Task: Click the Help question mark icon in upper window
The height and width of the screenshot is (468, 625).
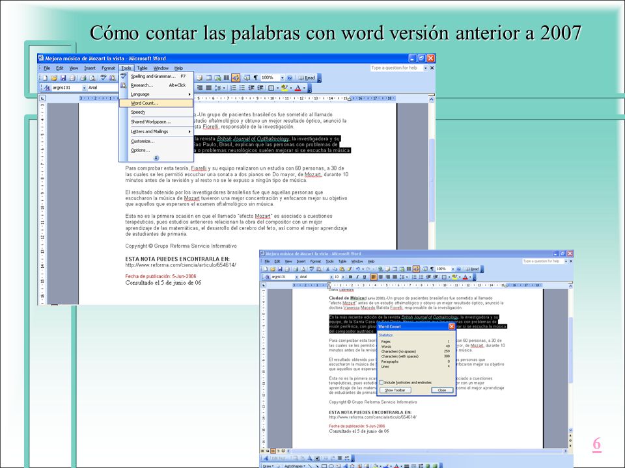Action: [x=290, y=78]
